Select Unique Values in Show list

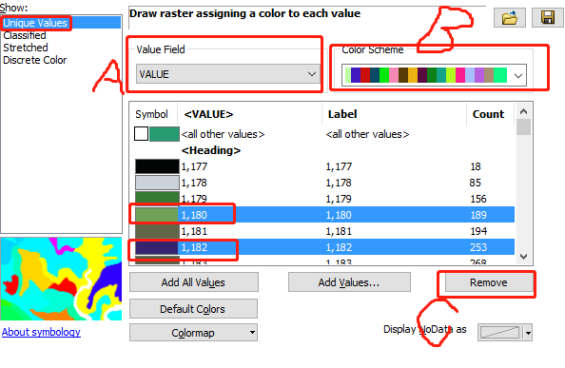(x=35, y=23)
